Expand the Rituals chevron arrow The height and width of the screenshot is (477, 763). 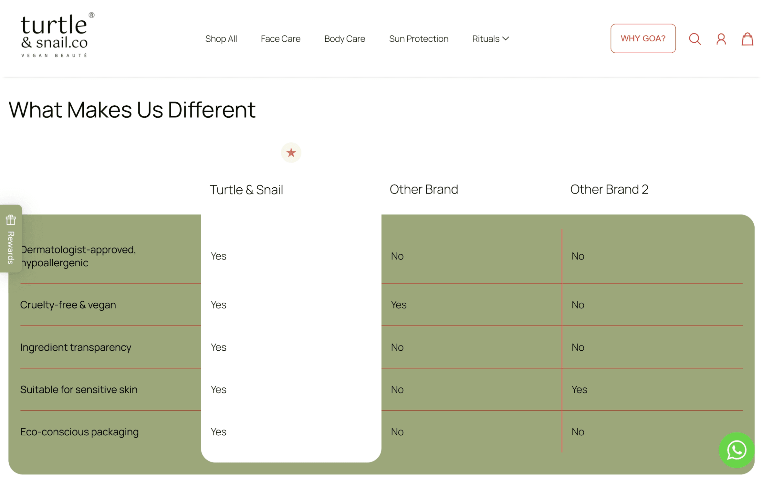pyautogui.click(x=506, y=38)
